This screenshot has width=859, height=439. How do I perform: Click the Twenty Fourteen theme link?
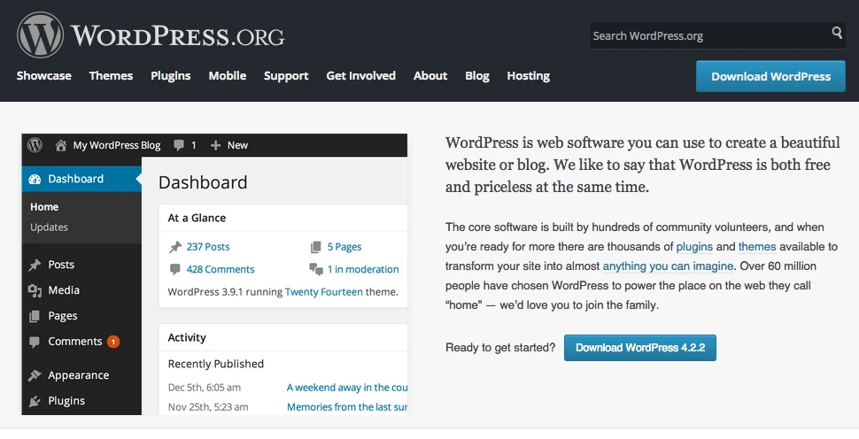click(x=323, y=291)
